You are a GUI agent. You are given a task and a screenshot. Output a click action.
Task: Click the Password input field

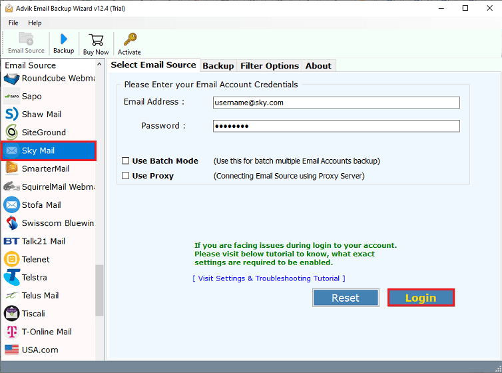[x=336, y=126]
